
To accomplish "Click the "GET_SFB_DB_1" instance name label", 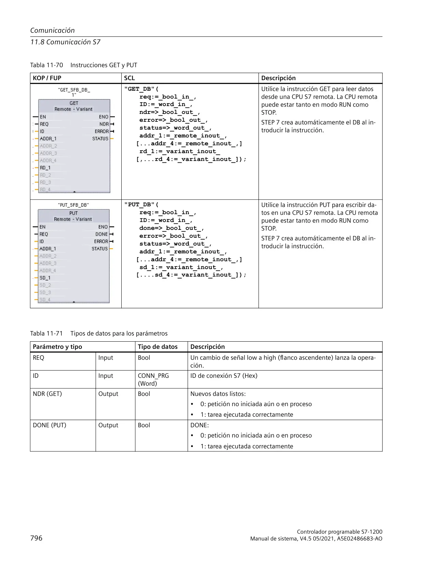I will click(74, 92).
